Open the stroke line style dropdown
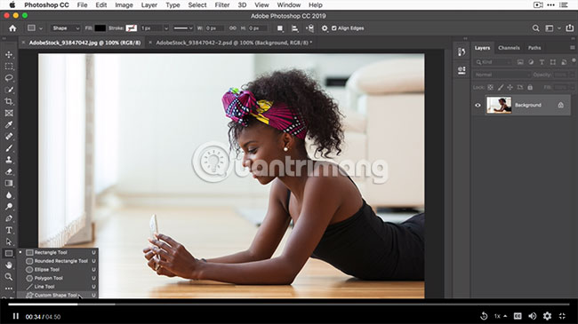This screenshot has width=578, height=324. pyautogui.click(x=183, y=28)
